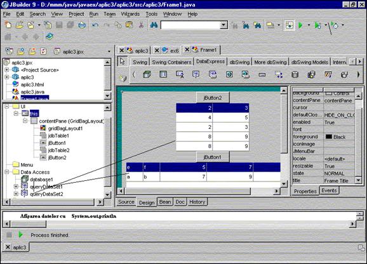This screenshot has height=264, width=367.
Task: Click the title property value Frame Title
Action: click(336, 180)
